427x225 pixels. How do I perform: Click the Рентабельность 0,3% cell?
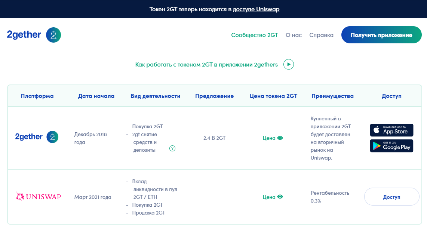point(330,197)
